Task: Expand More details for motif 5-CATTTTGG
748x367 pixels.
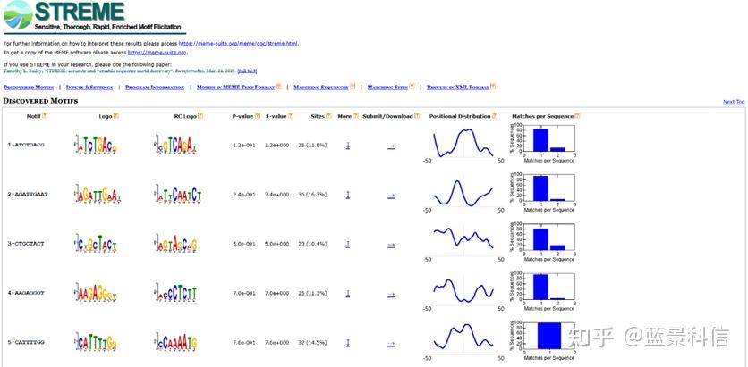Action: coord(348,343)
